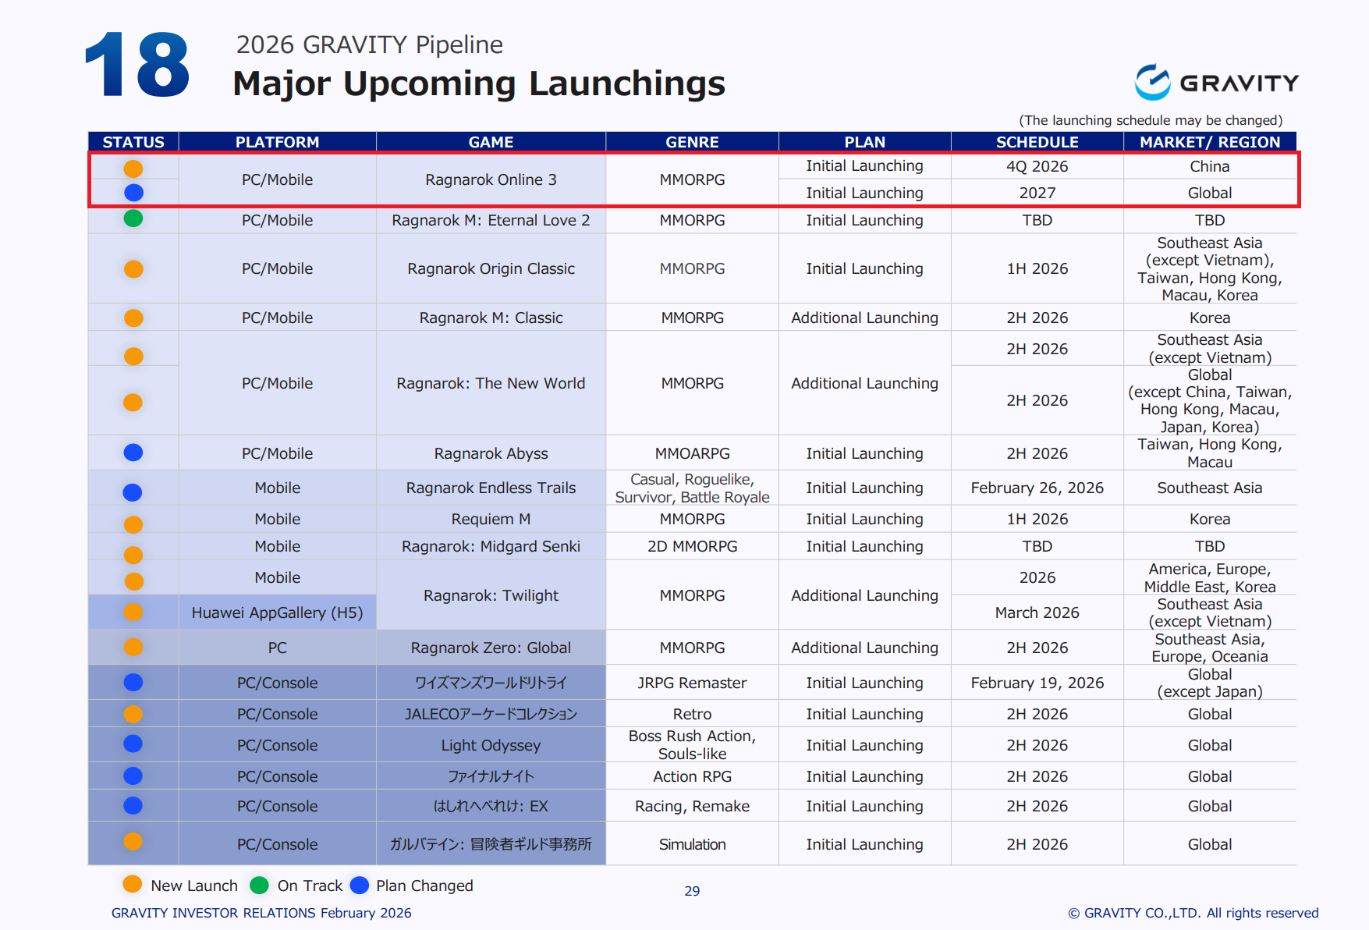Viewport: 1369px width, 930px height.
Task: Click the blue Plan Changed legend dot
Action: [x=360, y=885]
